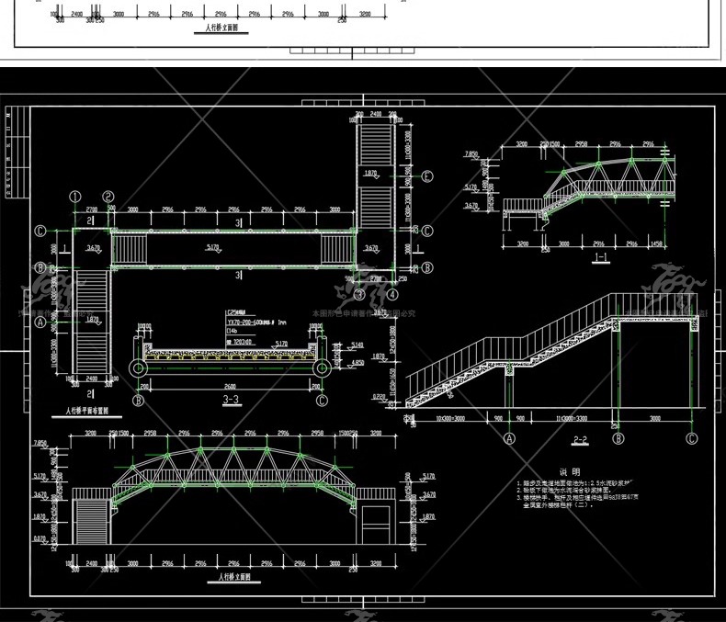Click the "1458" dimension in section 1-1
The width and height of the screenshot is (726, 622).
656,243
